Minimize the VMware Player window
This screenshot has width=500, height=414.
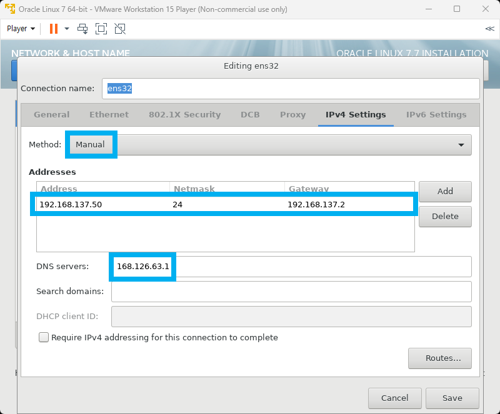point(429,9)
